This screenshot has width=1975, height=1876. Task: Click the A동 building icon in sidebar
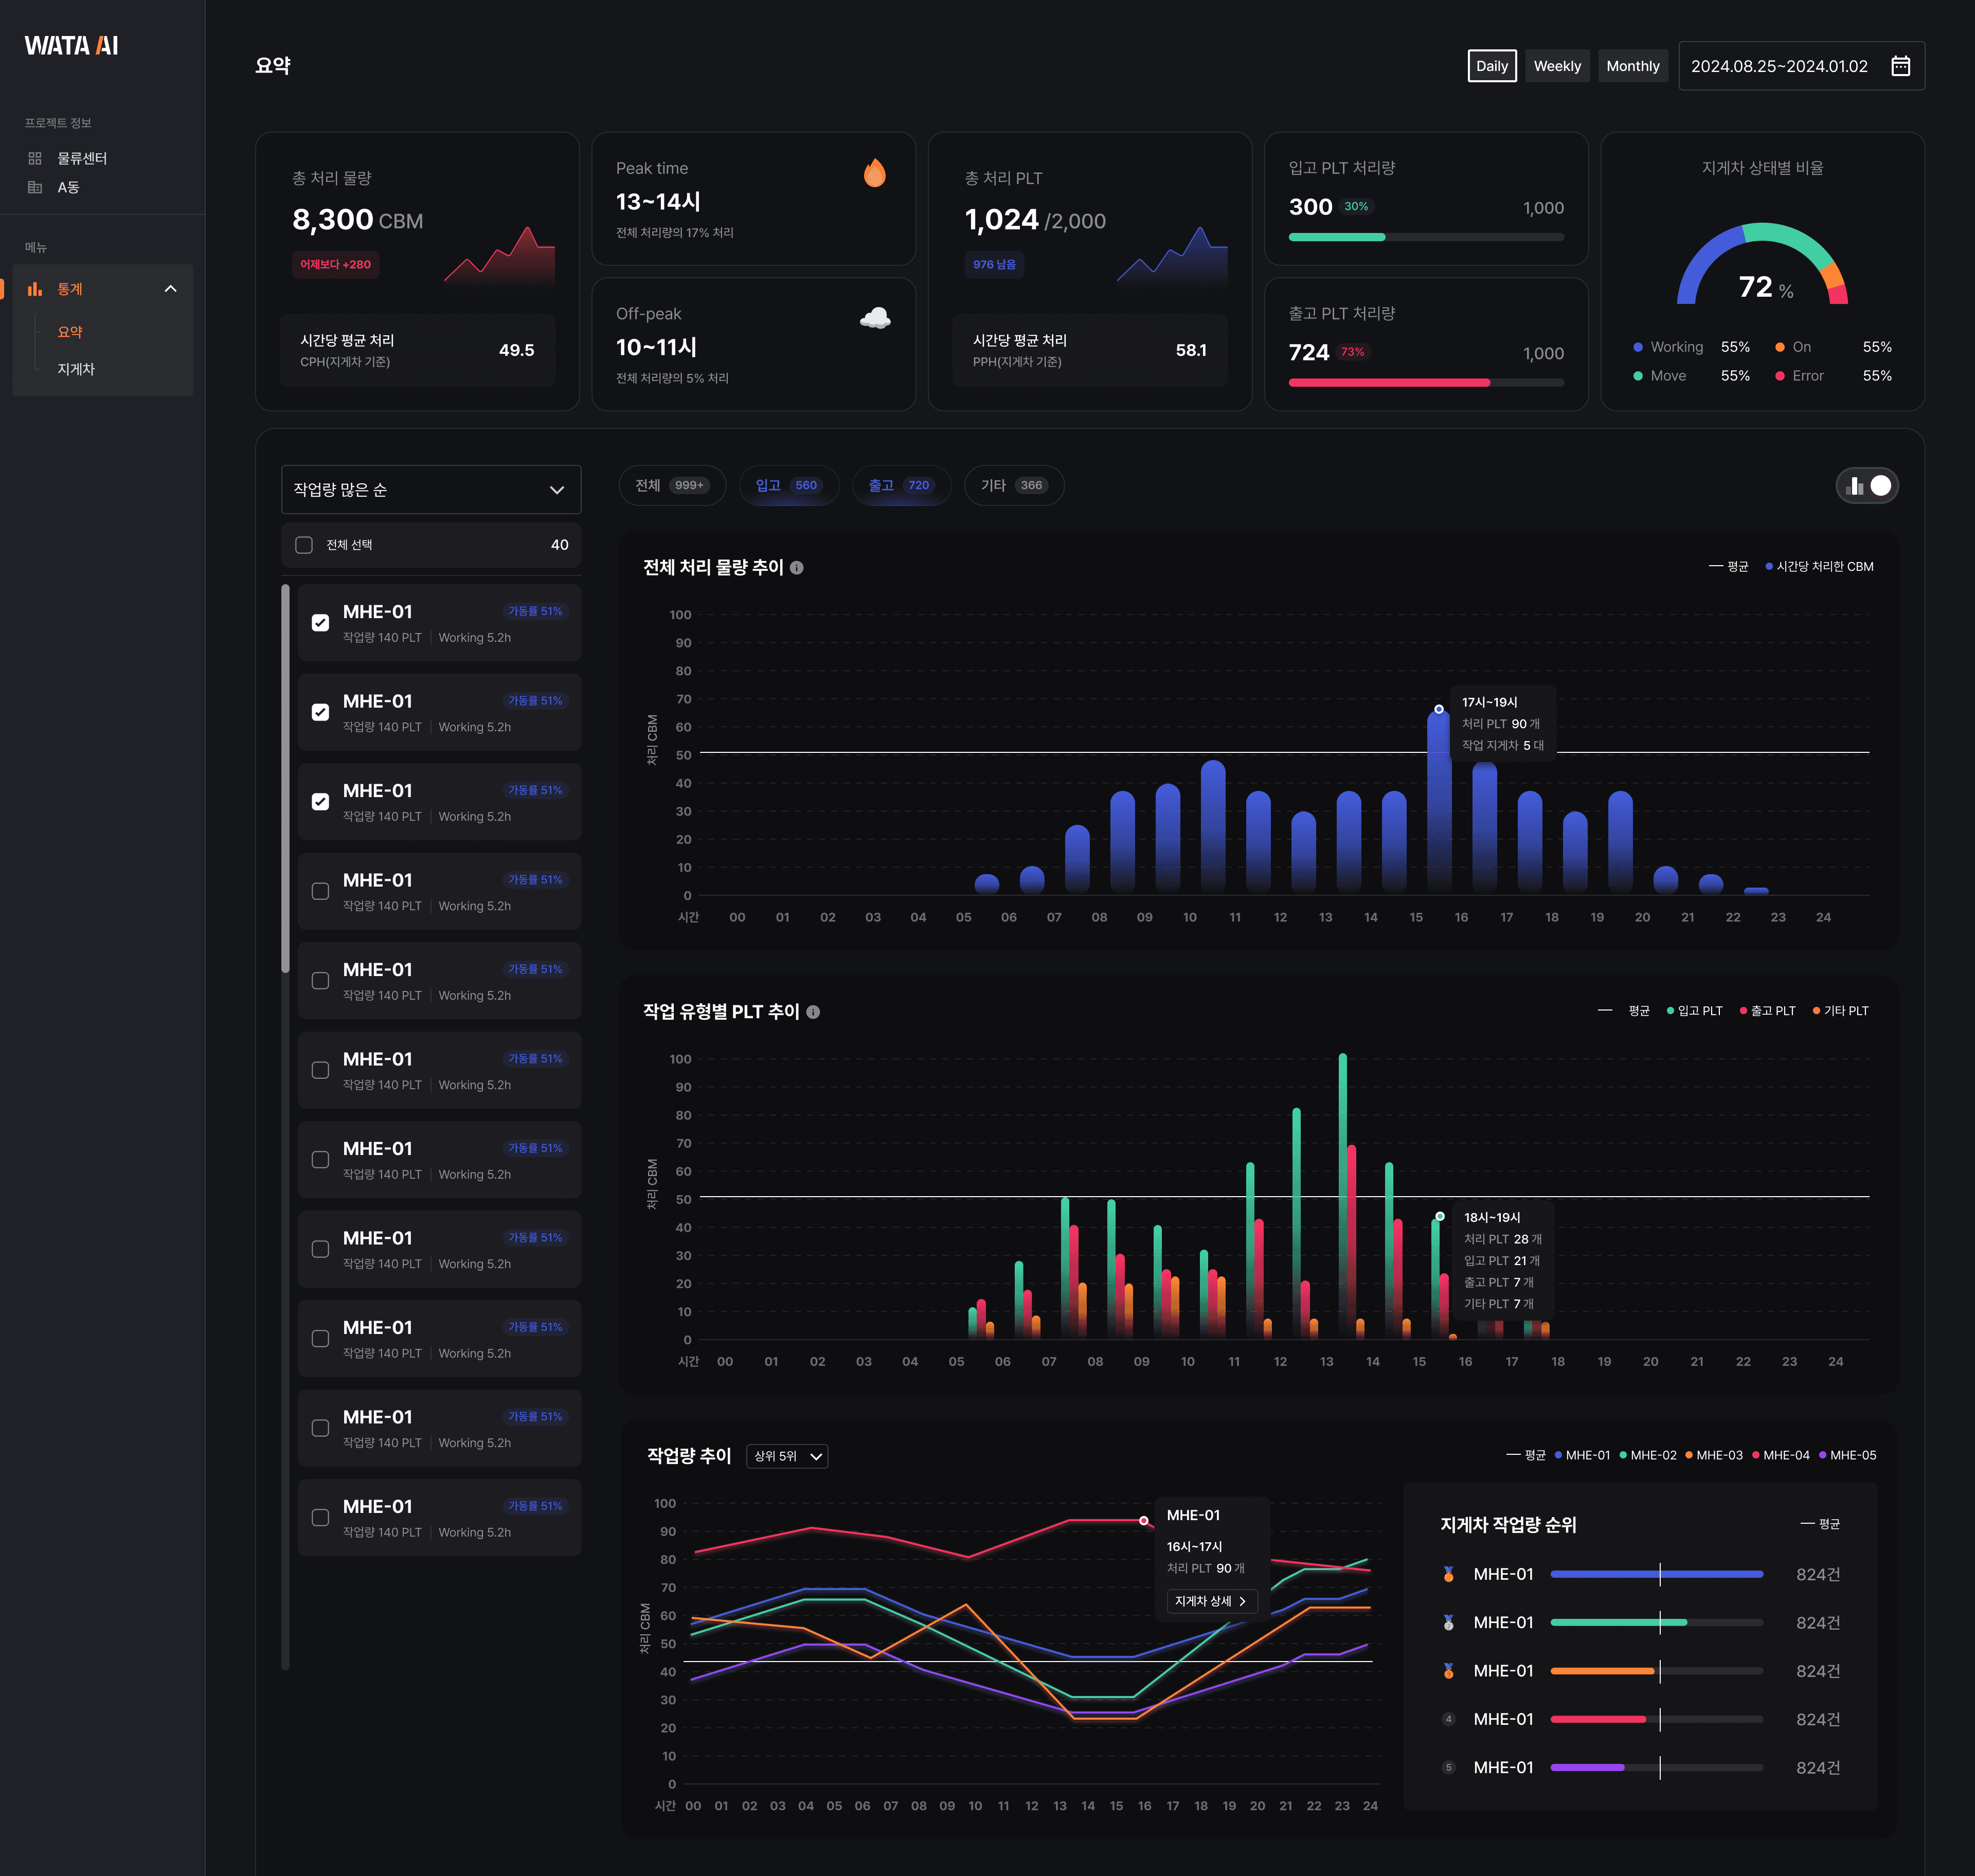[x=35, y=187]
